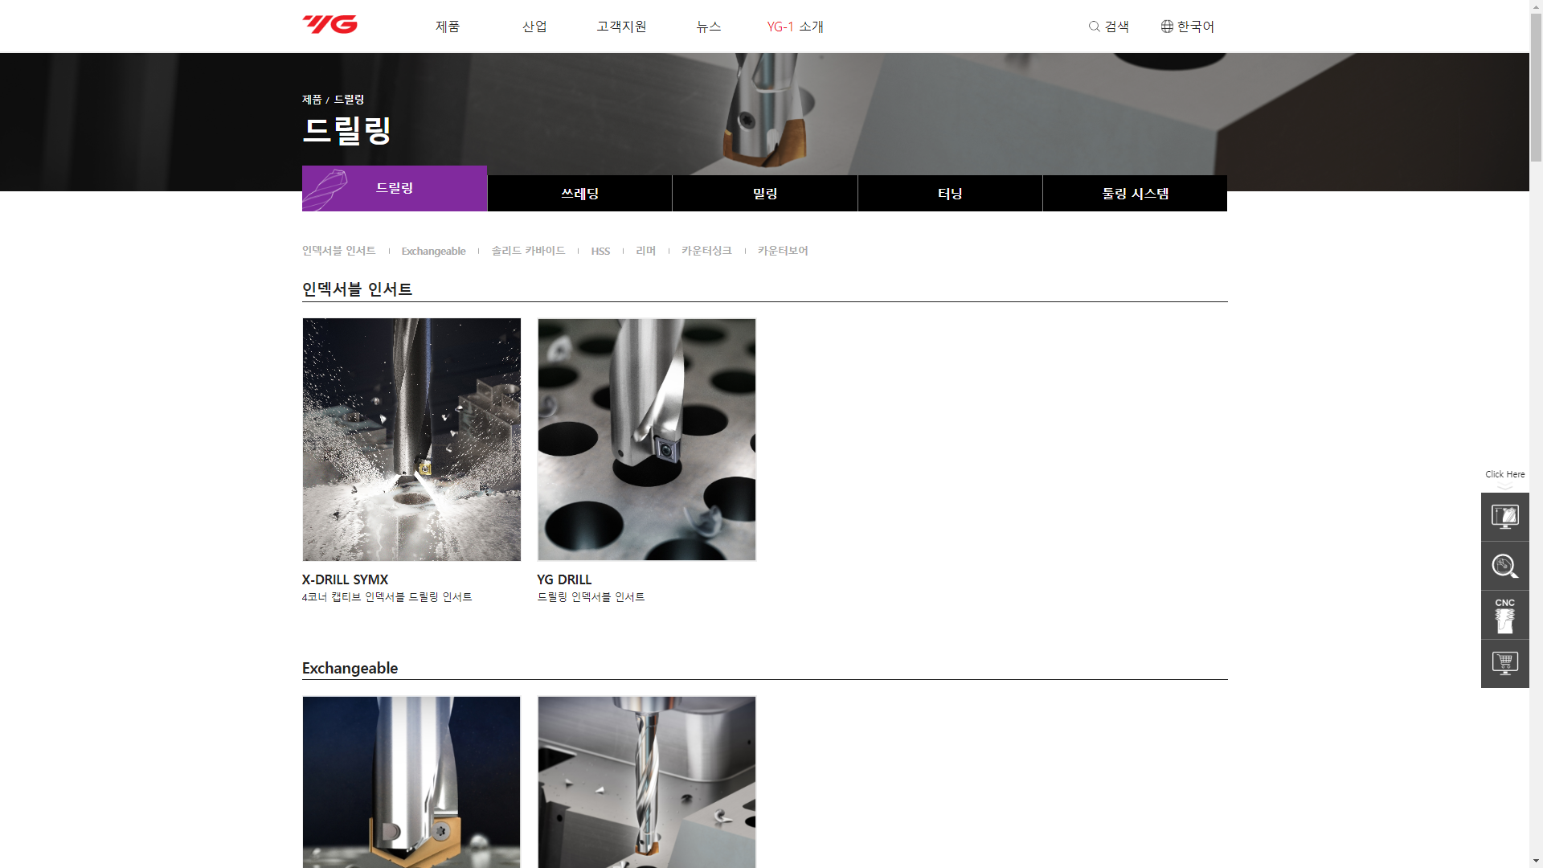Open the 제품 menu

tap(448, 27)
